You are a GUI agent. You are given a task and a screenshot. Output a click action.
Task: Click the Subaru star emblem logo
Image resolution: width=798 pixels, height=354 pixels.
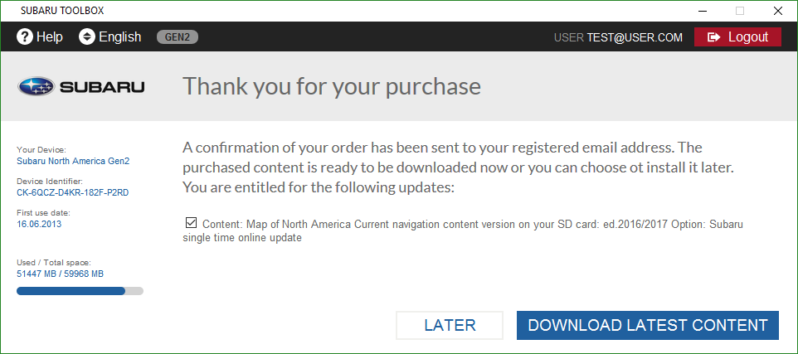(x=36, y=87)
